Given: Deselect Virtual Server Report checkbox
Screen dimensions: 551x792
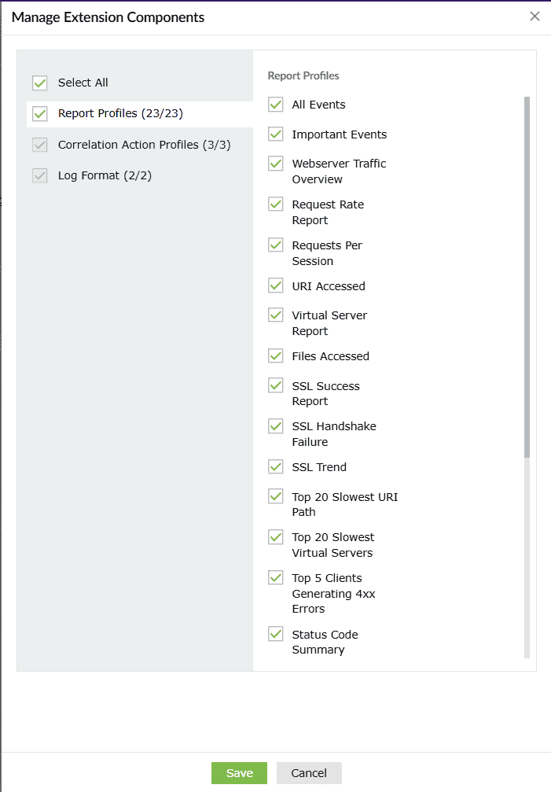Looking at the screenshot, I should pyautogui.click(x=276, y=315).
